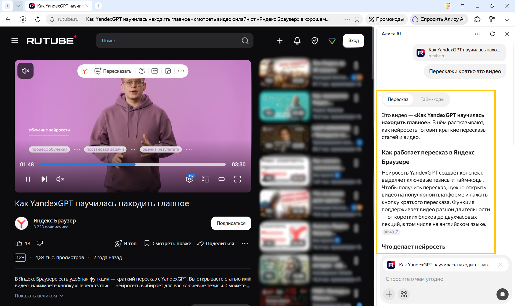Dislike the video

(x=40, y=243)
